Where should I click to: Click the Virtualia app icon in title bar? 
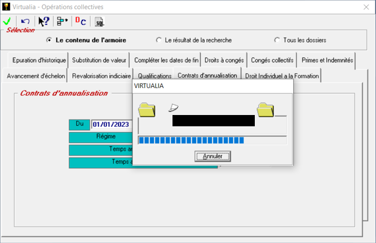(x=6, y=6)
